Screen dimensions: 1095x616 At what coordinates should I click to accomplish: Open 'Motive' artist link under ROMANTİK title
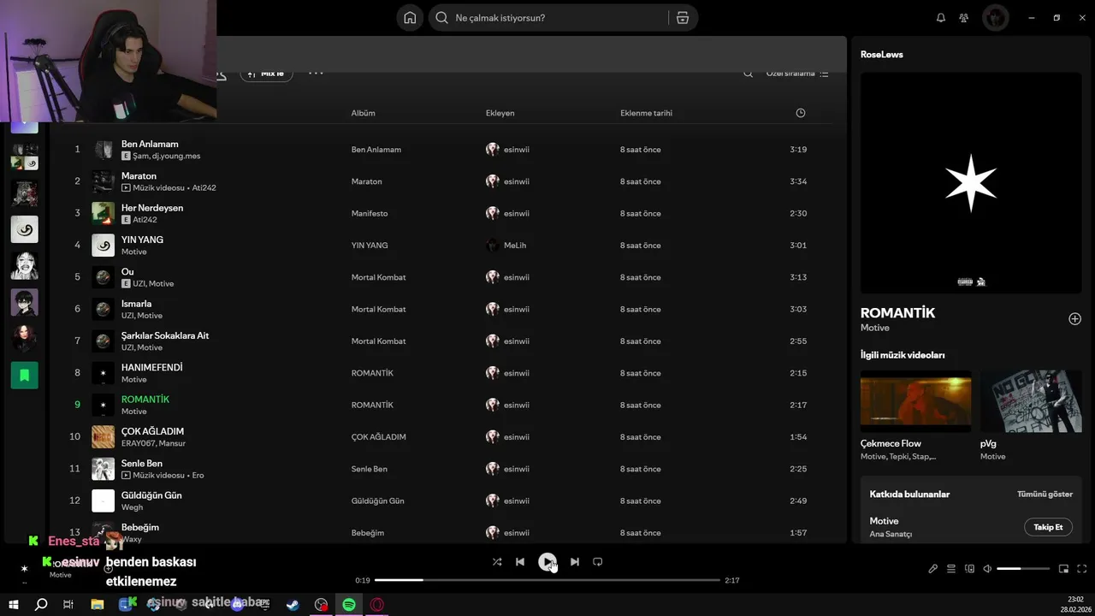tap(875, 328)
